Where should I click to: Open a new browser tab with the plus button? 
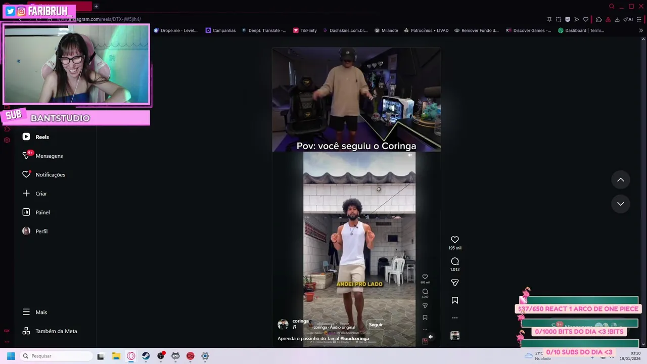pos(96,6)
